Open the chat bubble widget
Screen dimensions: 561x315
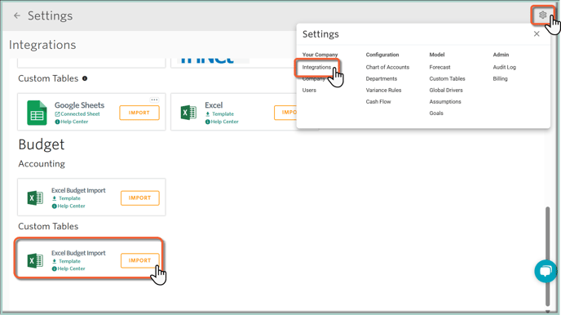pos(546,271)
